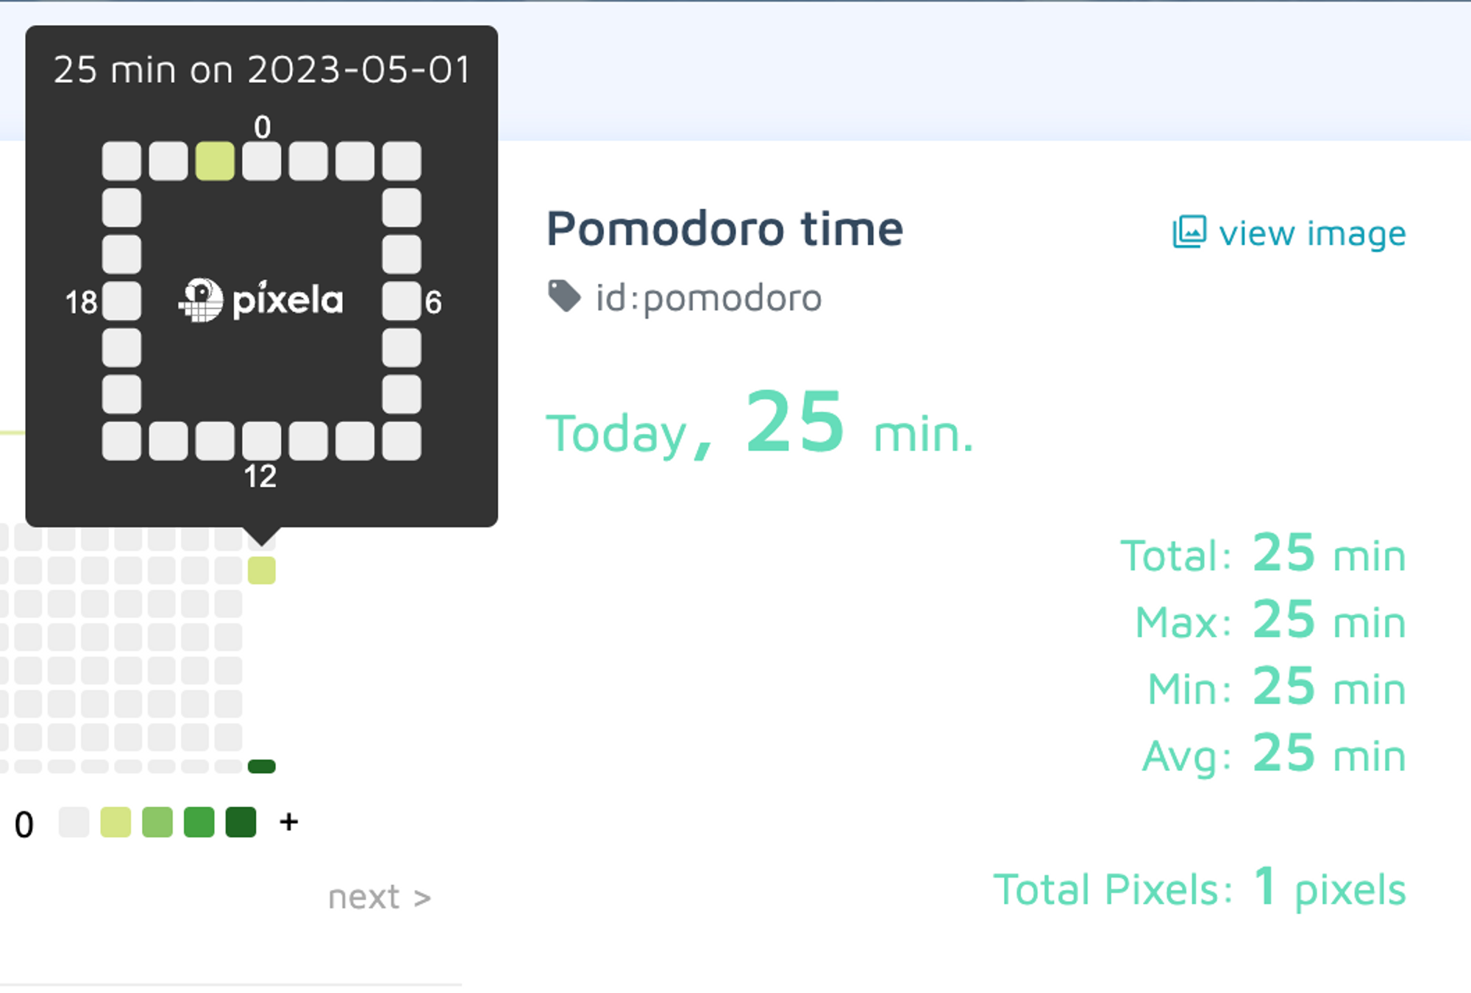Click the Pixela logo in the tooltip
The height and width of the screenshot is (993, 1471).
[x=261, y=300]
